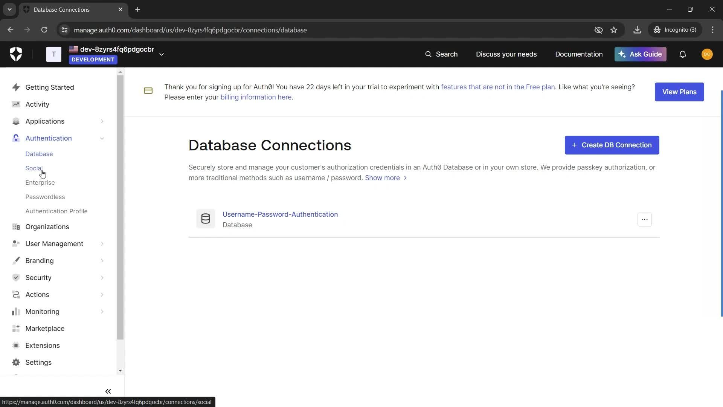This screenshot has width=723, height=407.
Task: Click the Marketplace grid icon
Action: 16,329
